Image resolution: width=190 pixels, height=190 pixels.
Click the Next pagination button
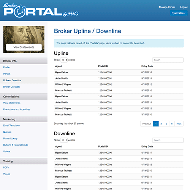(179, 123)
